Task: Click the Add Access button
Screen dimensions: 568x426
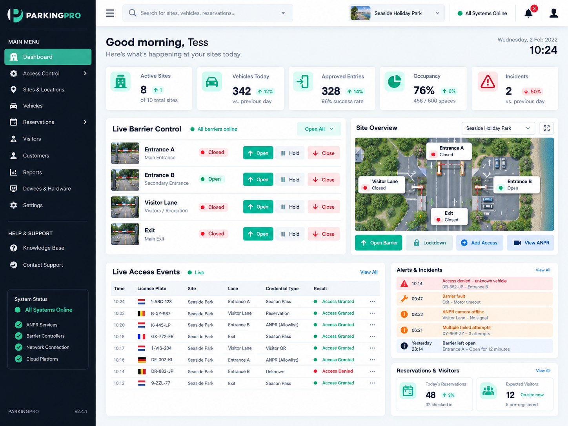Action: [479, 243]
